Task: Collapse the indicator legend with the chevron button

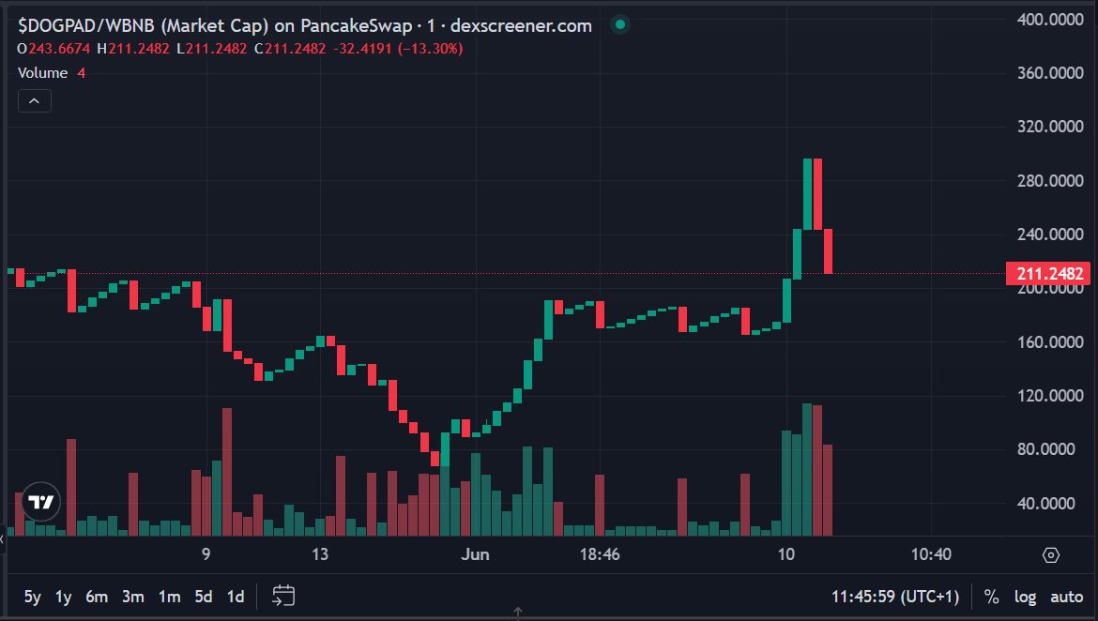Action: coord(35,100)
